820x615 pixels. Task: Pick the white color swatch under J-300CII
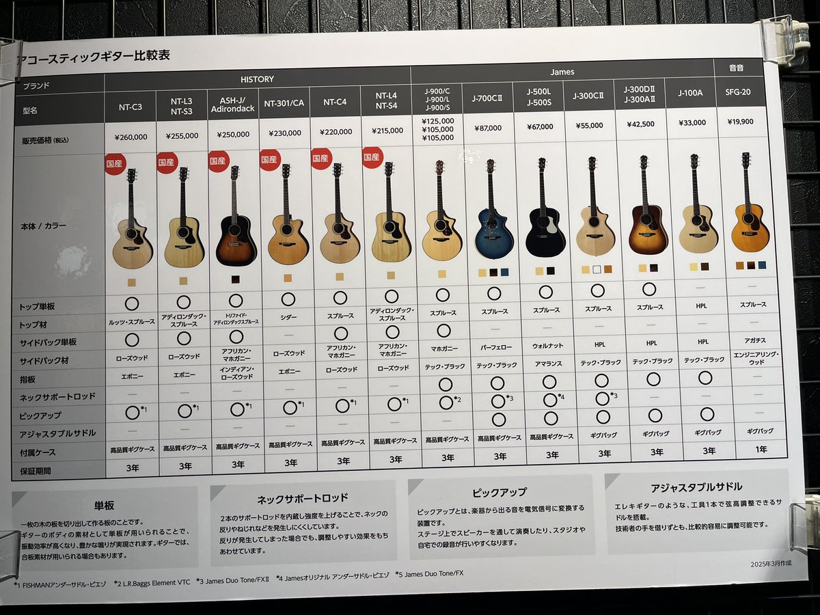[x=597, y=269]
